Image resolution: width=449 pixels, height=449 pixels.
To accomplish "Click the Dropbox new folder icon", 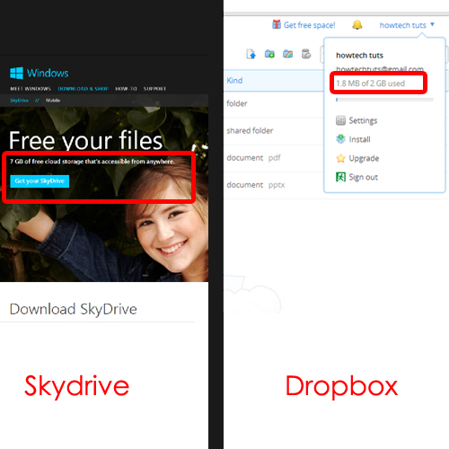I will pyautogui.click(x=269, y=54).
